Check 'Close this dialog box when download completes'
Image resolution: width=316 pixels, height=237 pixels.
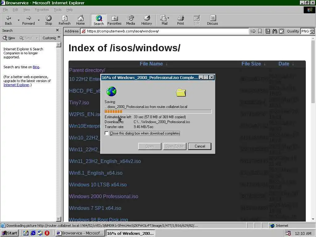[106, 133]
